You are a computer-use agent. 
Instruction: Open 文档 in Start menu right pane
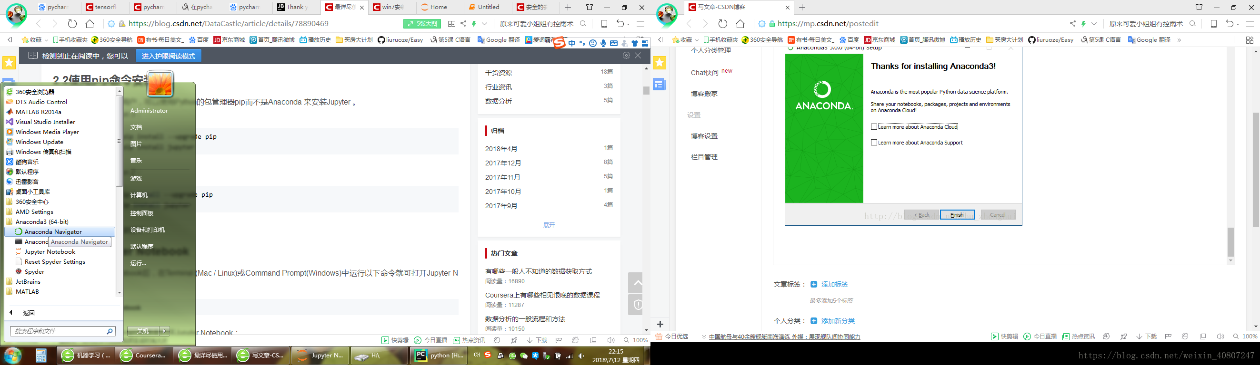136,127
